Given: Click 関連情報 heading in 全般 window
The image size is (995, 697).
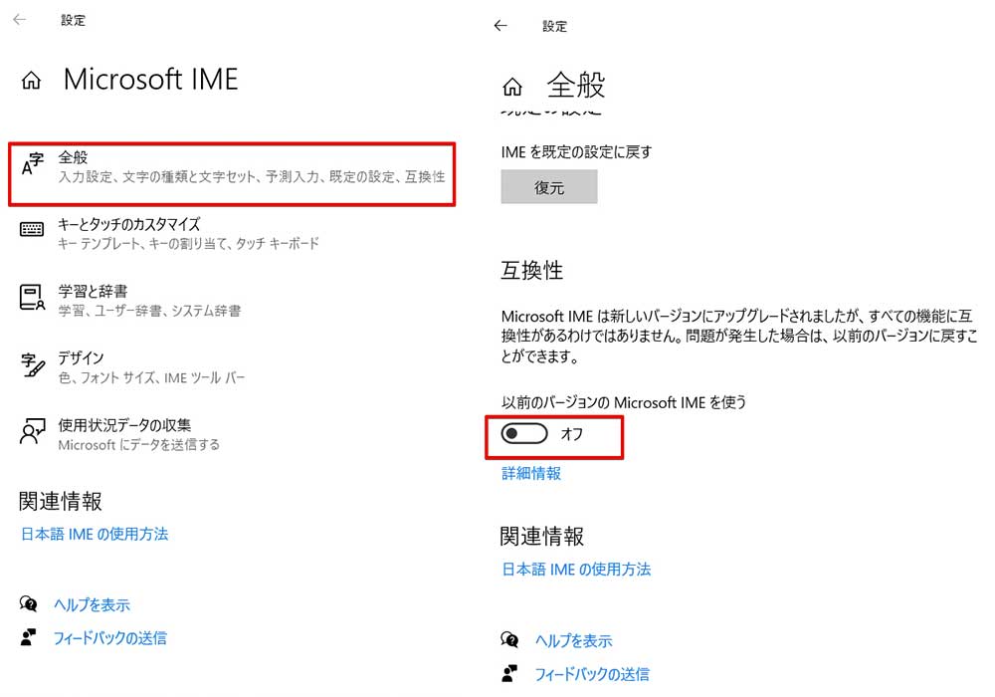Looking at the screenshot, I should [x=541, y=536].
